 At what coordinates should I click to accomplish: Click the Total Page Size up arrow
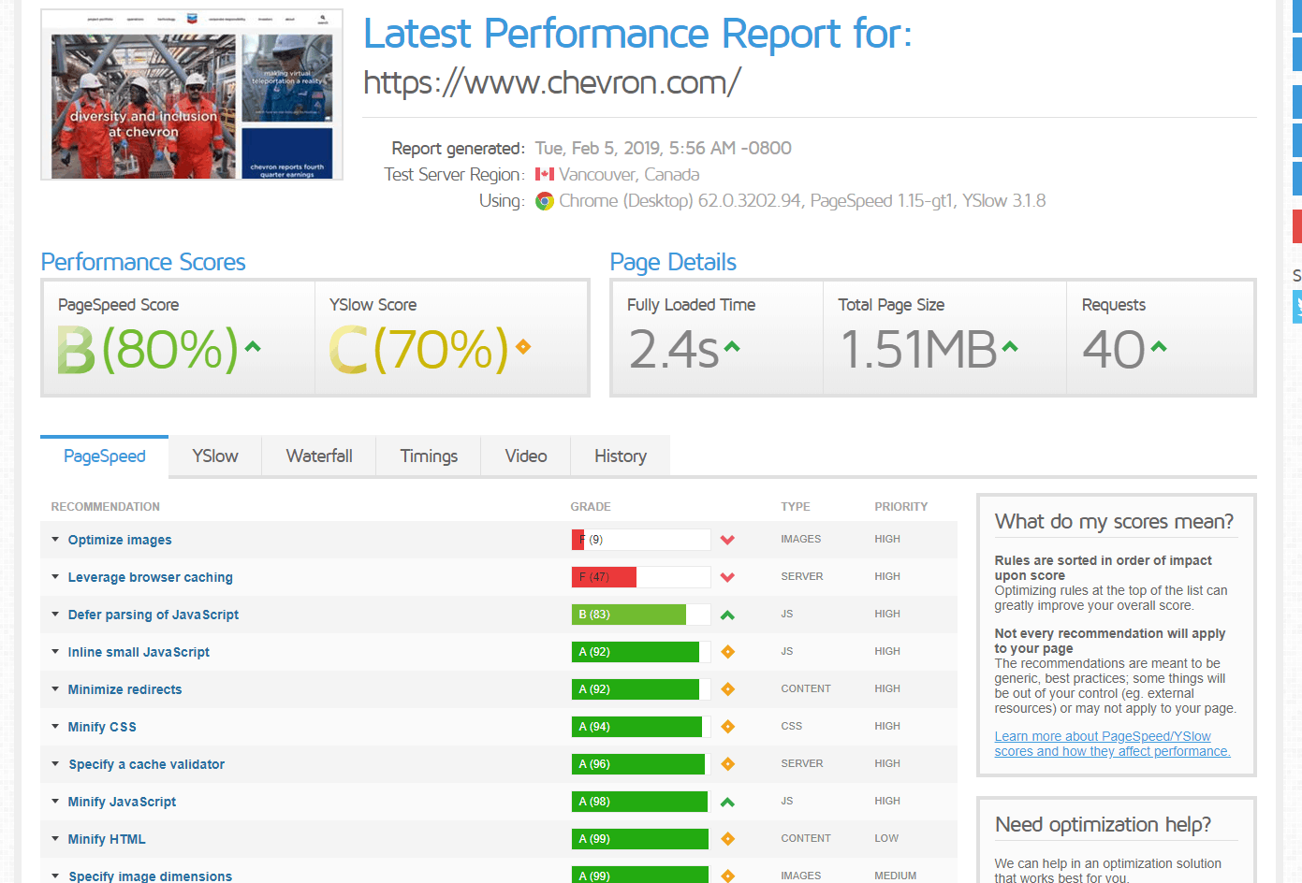1010,347
